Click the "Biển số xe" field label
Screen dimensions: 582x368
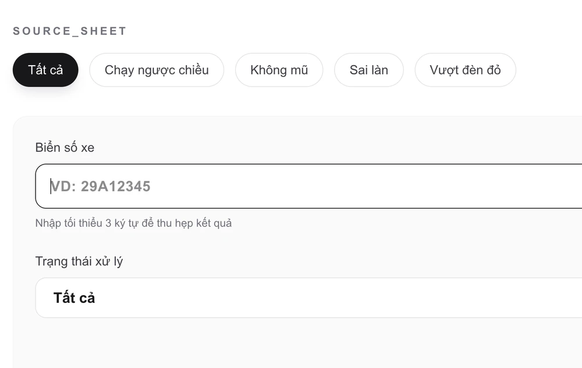pyautogui.click(x=63, y=147)
